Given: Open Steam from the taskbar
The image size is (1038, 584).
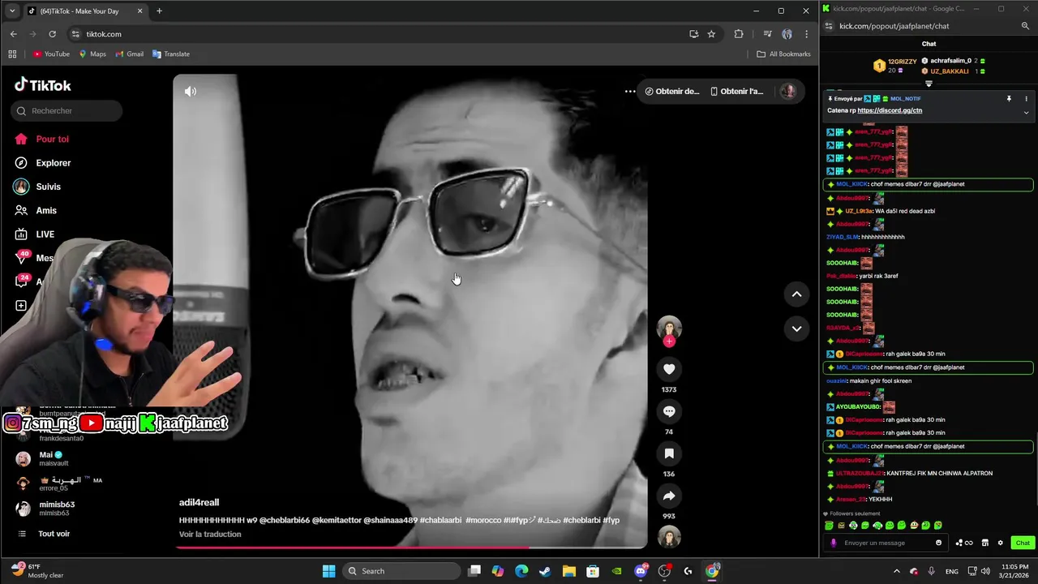Looking at the screenshot, I should pos(545,571).
